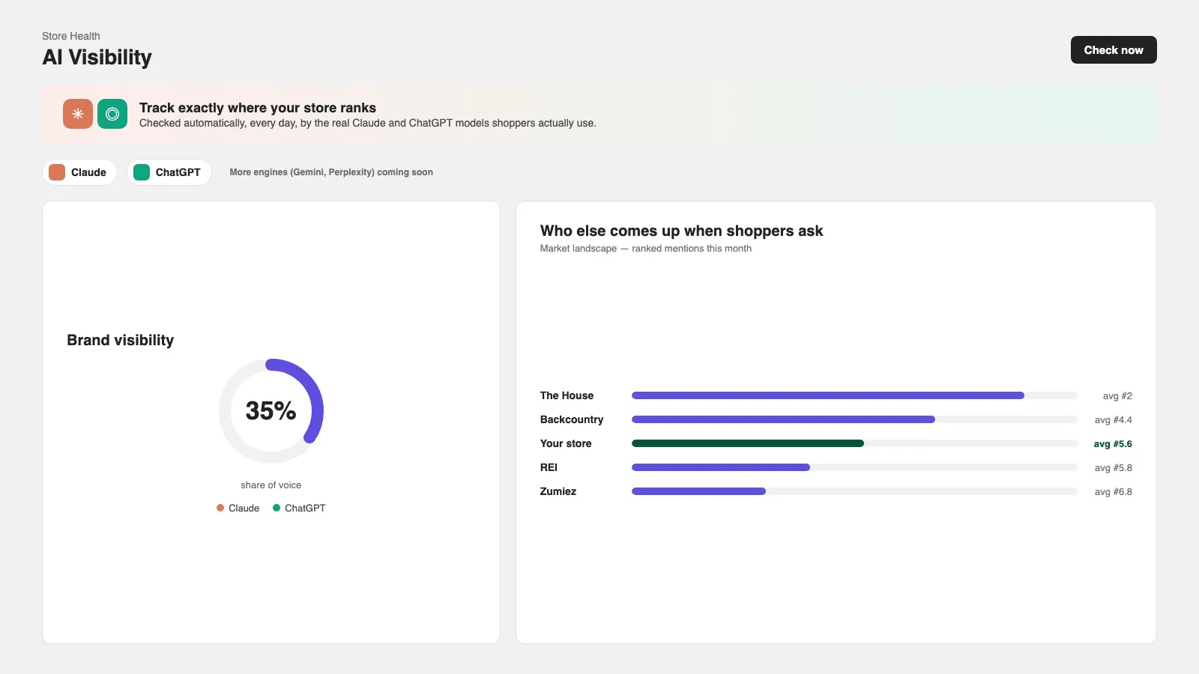1199x674 pixels.
Task: Click The House ranking bar
Action: pos(855,395)
